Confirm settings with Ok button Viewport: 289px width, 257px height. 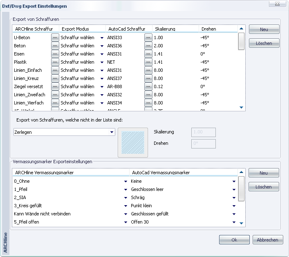(x=234, y=240)
